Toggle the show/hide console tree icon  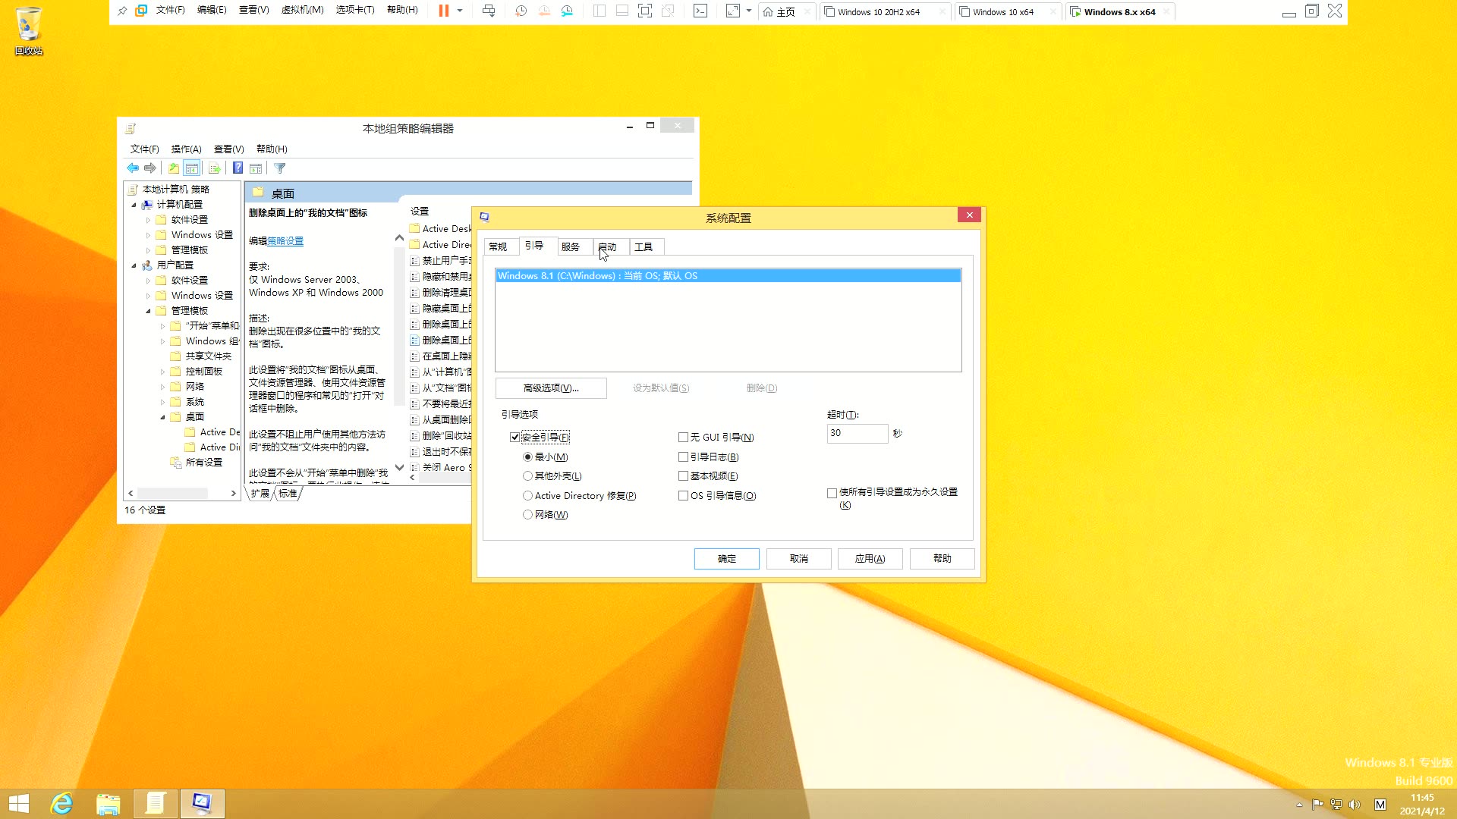[x=192, y=168]
